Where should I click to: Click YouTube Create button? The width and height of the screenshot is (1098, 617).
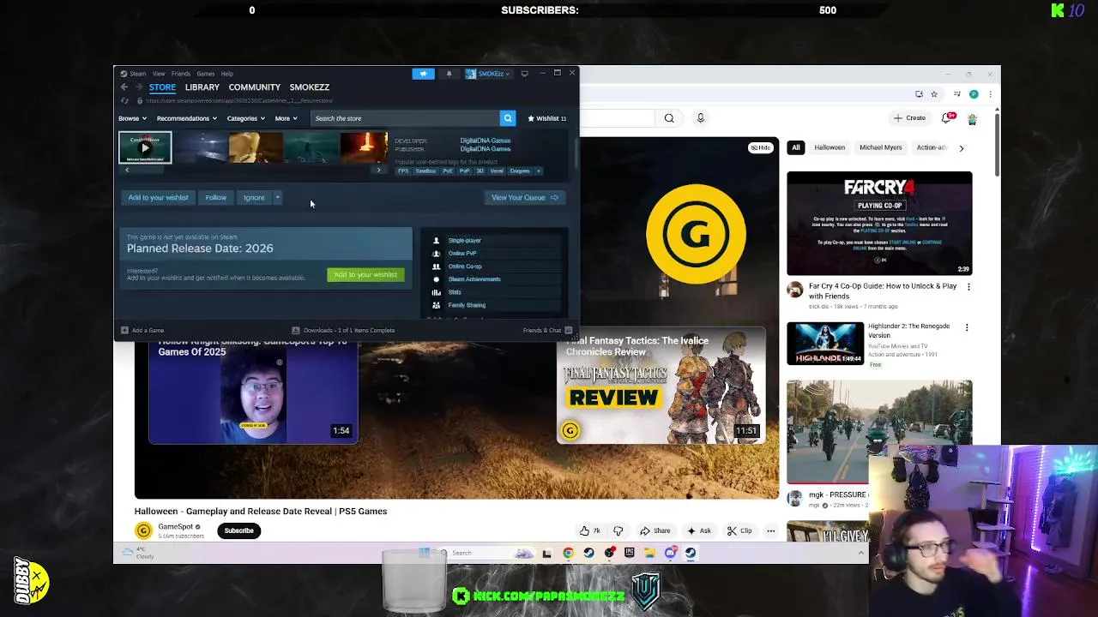[910, 118]
